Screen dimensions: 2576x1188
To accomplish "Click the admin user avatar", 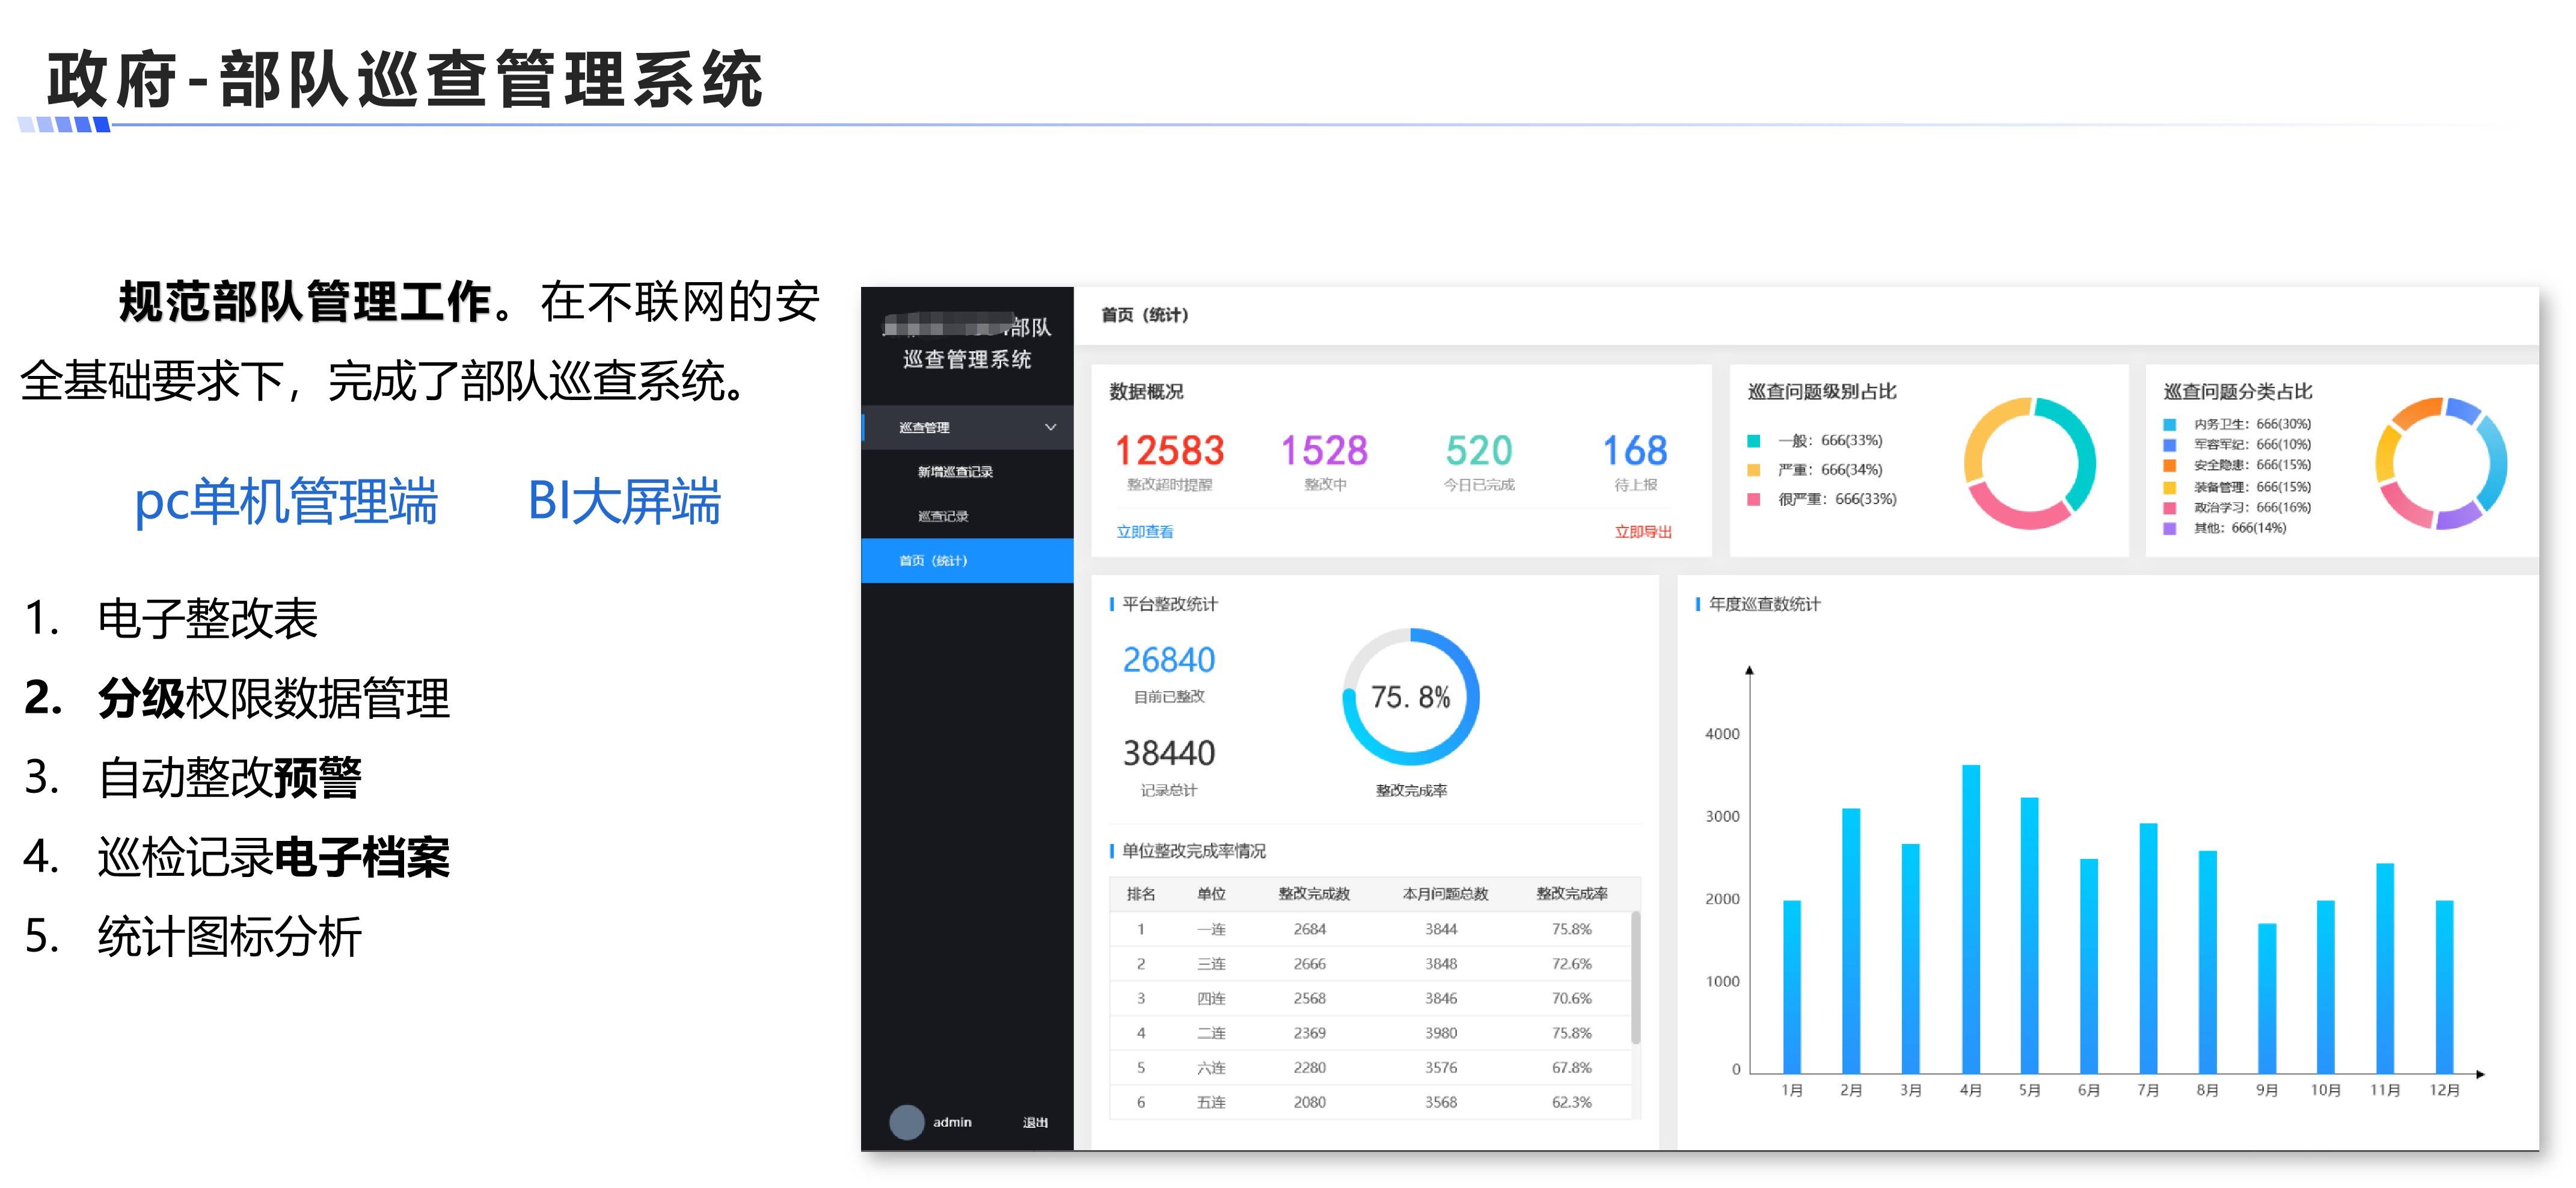I will (906, 1122).
